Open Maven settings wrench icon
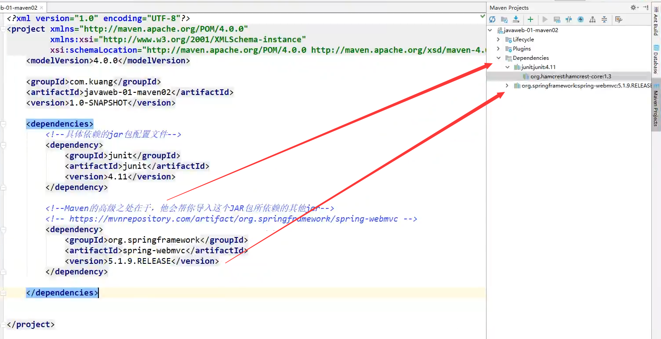Screen dimensions: 661x339 pyautogui.click(x=619, y=19)
